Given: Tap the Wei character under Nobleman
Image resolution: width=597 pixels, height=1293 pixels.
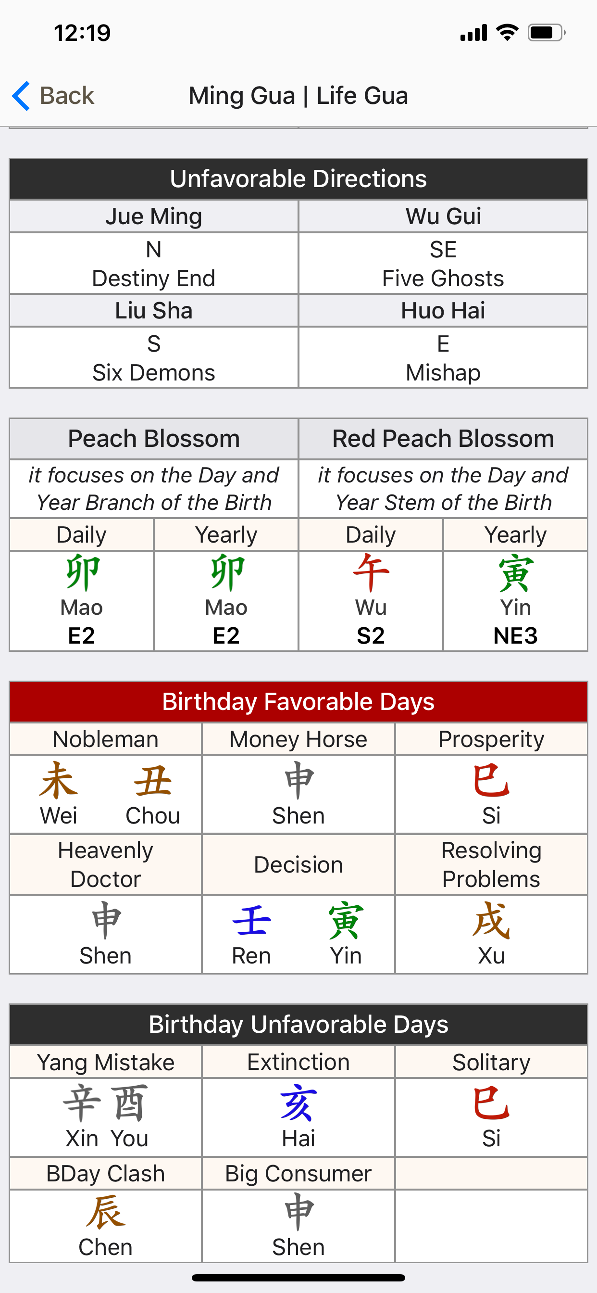Looking at the screenshot, I should [x=59, y=781].
